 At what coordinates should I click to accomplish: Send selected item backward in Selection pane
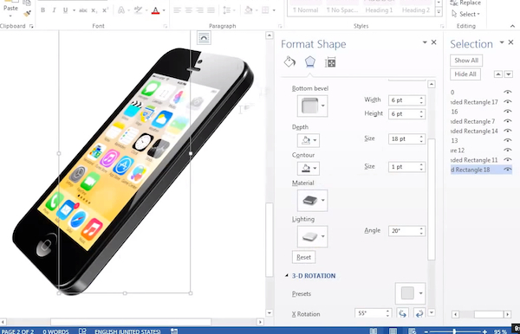509,74
